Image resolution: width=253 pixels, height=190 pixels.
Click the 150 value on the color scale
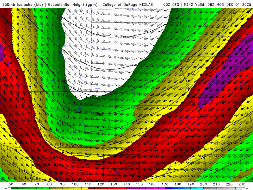pyautogui.click(x=139, y=184)
